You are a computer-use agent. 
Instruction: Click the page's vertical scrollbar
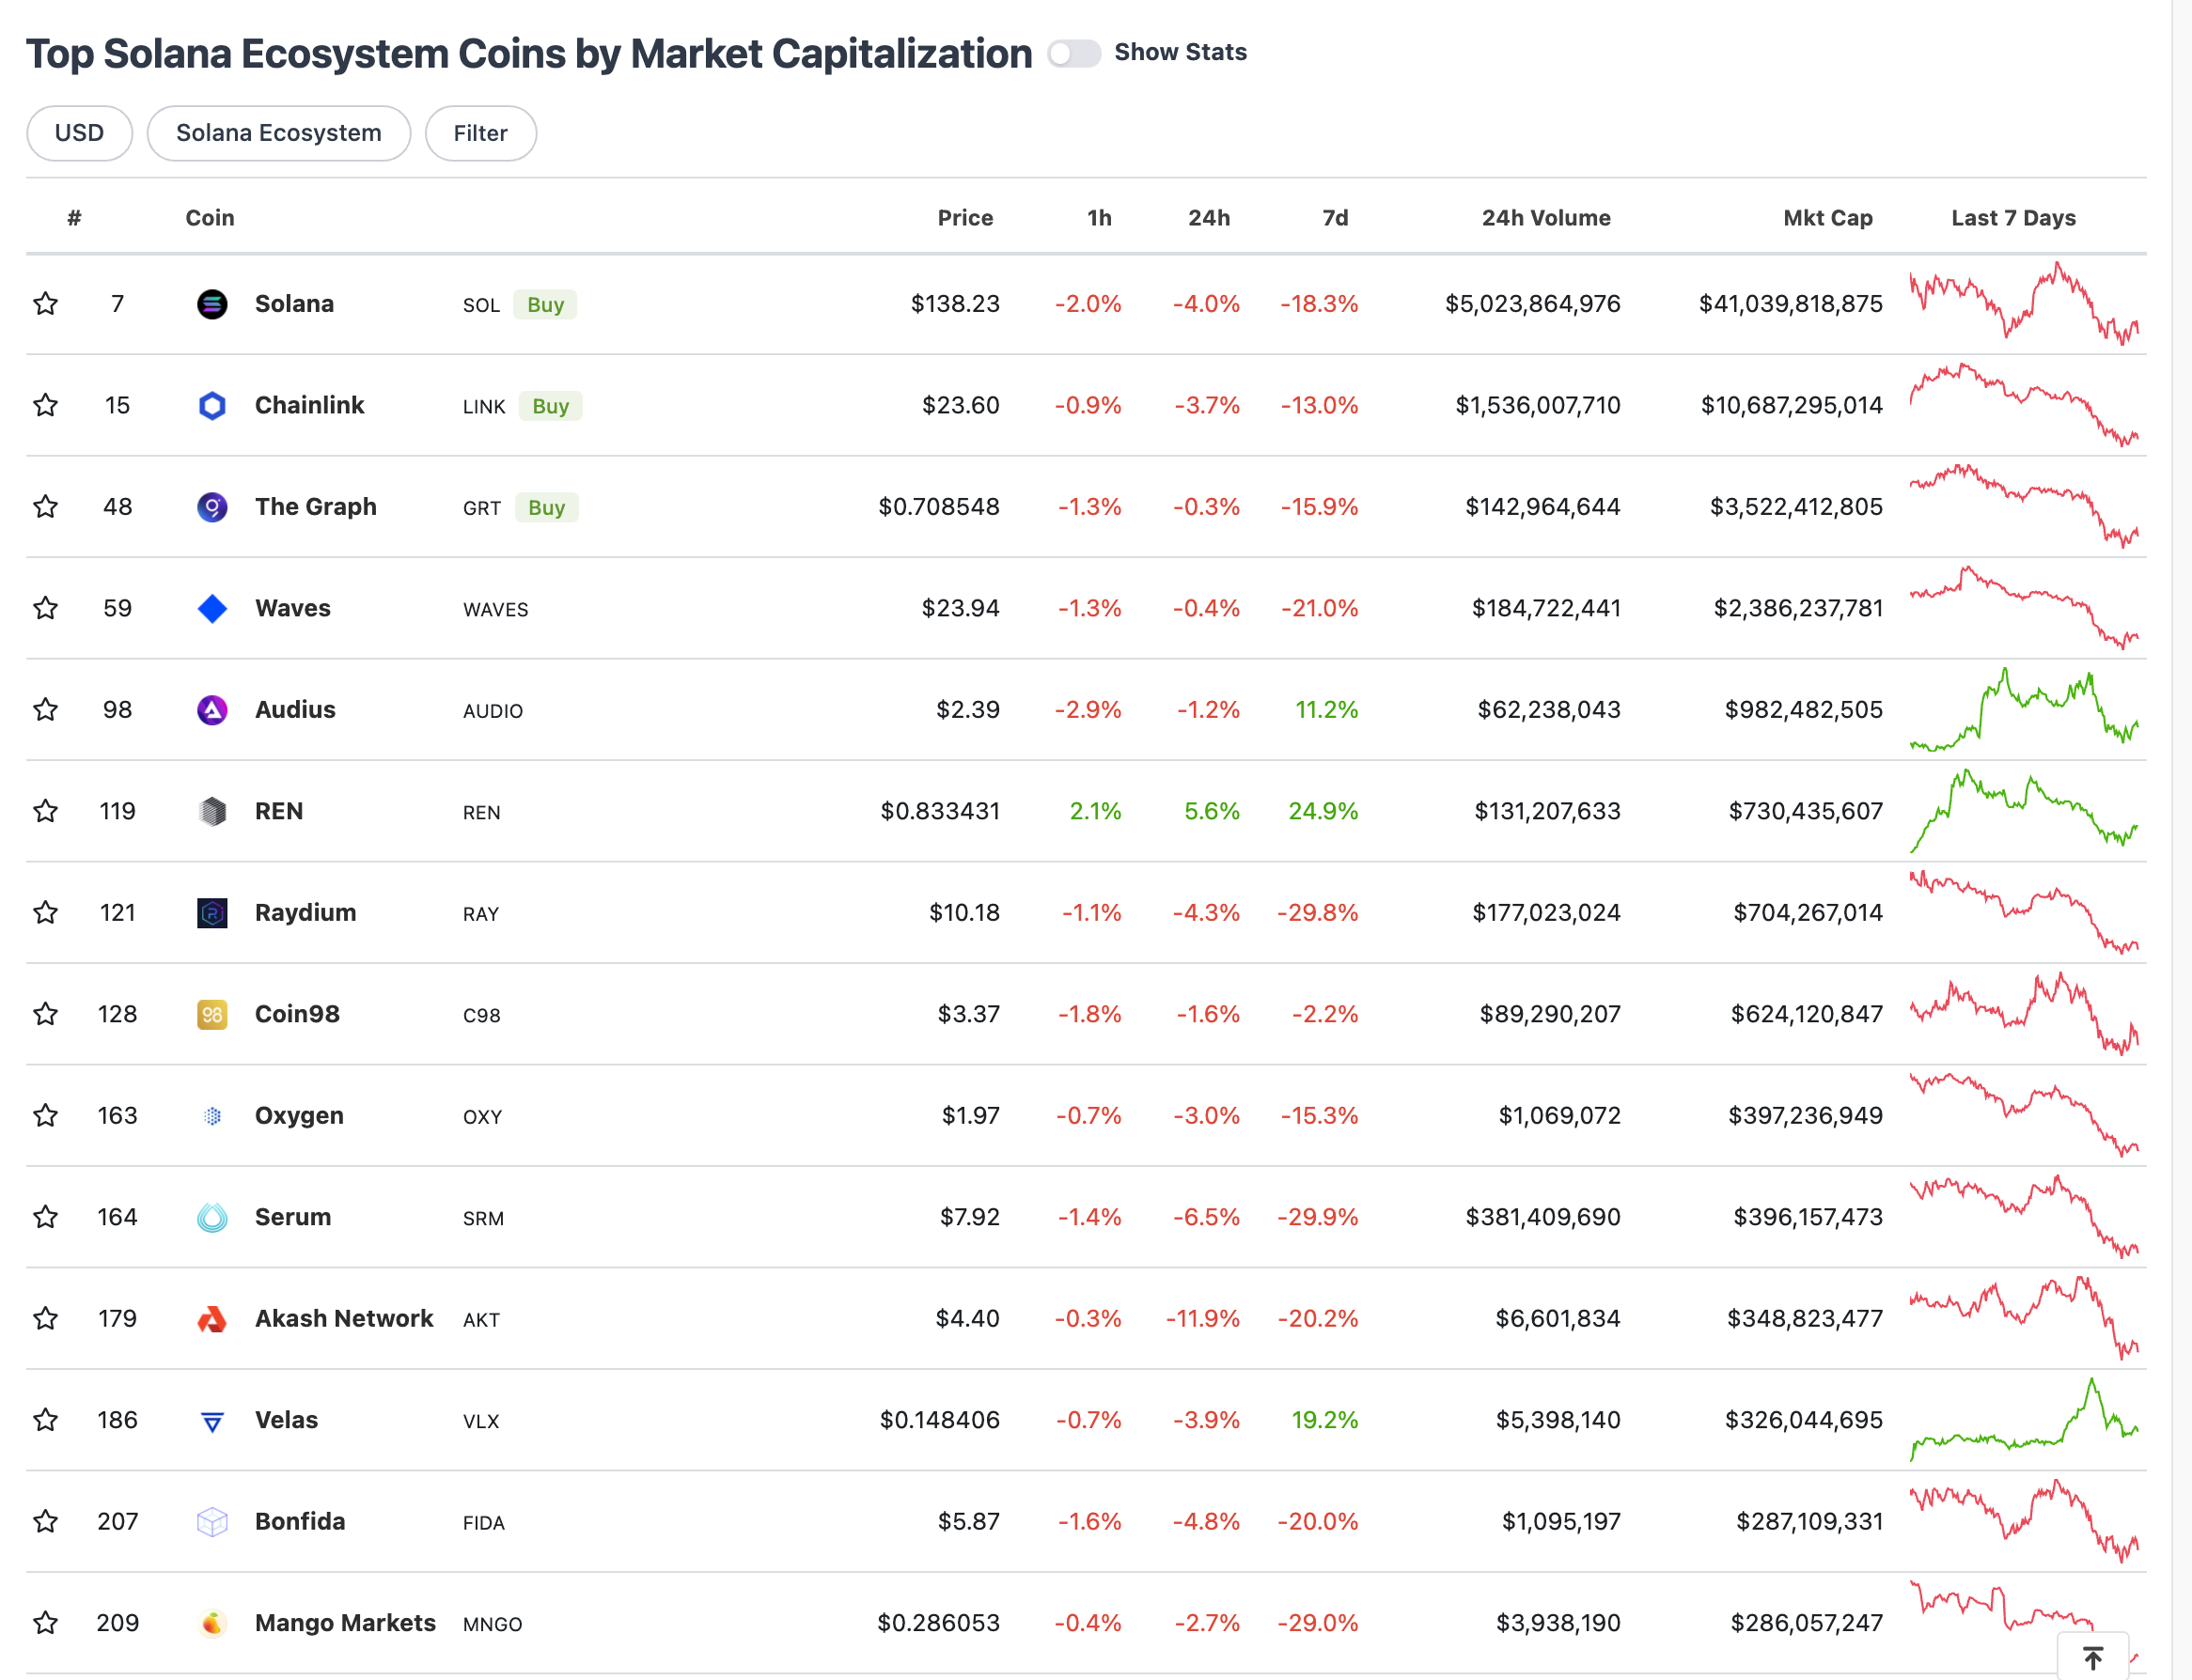tap(2181, 840)
